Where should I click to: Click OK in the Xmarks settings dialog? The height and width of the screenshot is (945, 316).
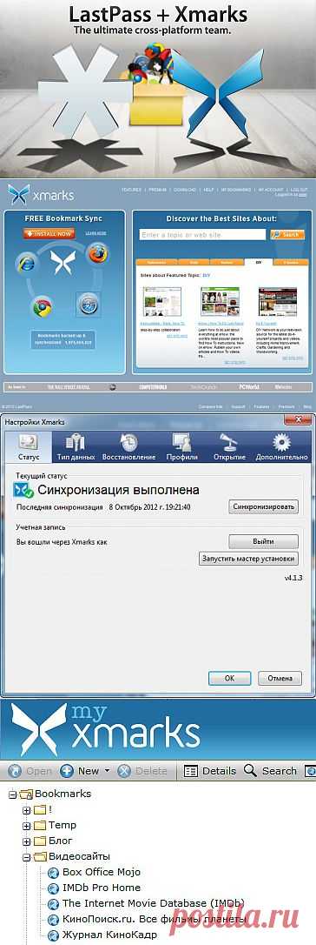tap(229, 678)
